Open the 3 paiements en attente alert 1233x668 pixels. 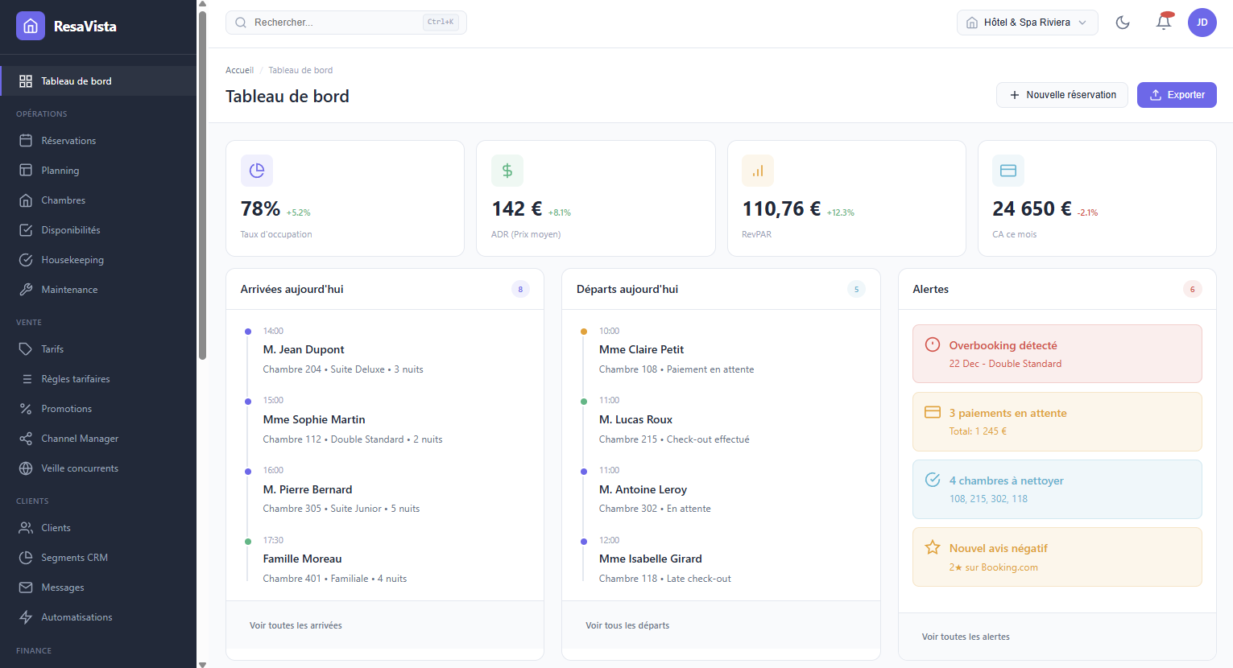click(x=1057, y=422)
